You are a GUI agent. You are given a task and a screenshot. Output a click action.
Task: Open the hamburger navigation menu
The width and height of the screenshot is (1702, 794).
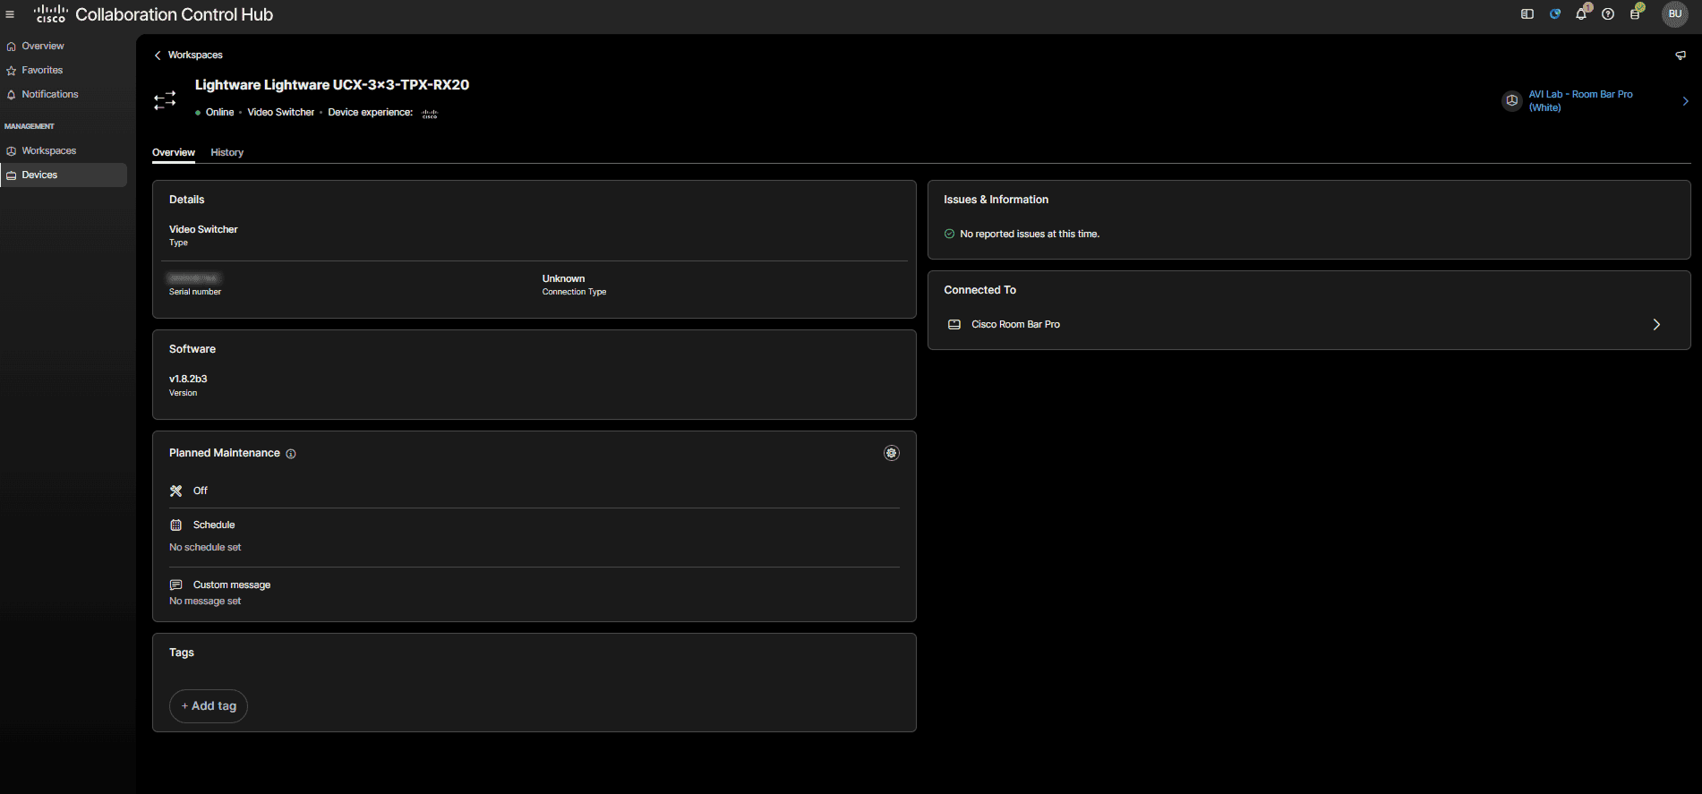[x=10, y=14]
